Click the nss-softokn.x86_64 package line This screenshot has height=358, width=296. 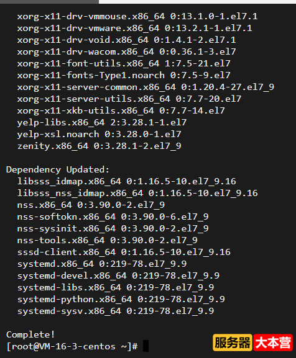click(x=113, y=217)
